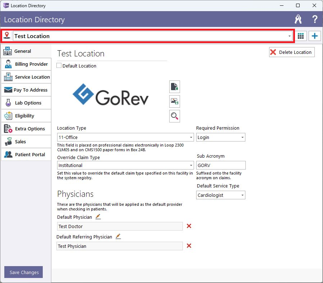The height and width of the screenshot is (283, 323).
Task: Switch to the General tab
Action: (x=26, y=51)
